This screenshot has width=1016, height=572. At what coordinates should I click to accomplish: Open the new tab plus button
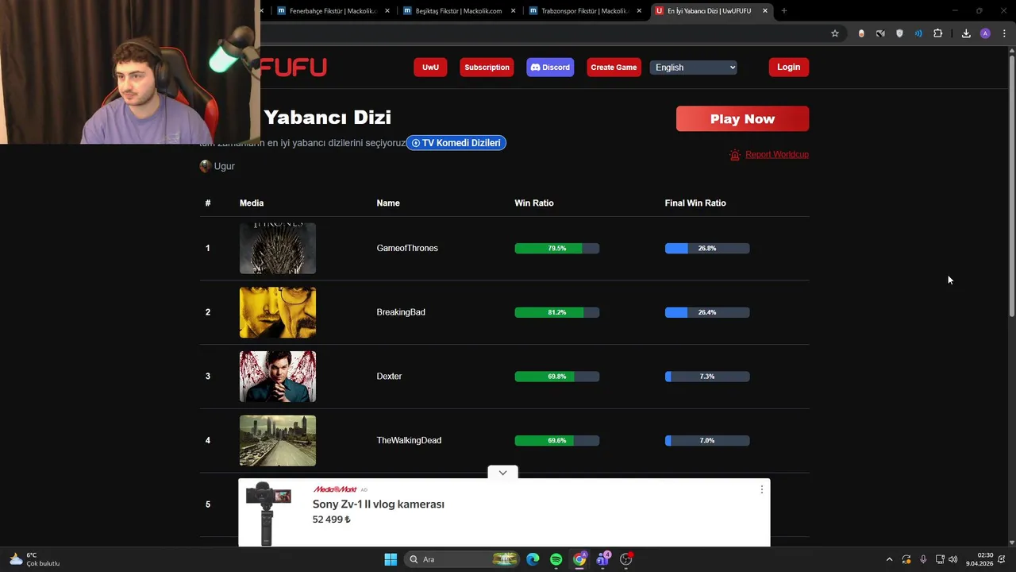click(x=784, y=10)
